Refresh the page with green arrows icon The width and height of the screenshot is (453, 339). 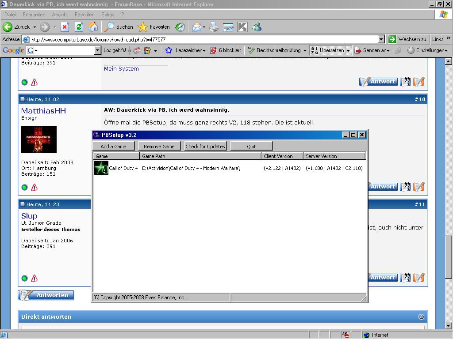pyautogui.click(x=79, y=27)
